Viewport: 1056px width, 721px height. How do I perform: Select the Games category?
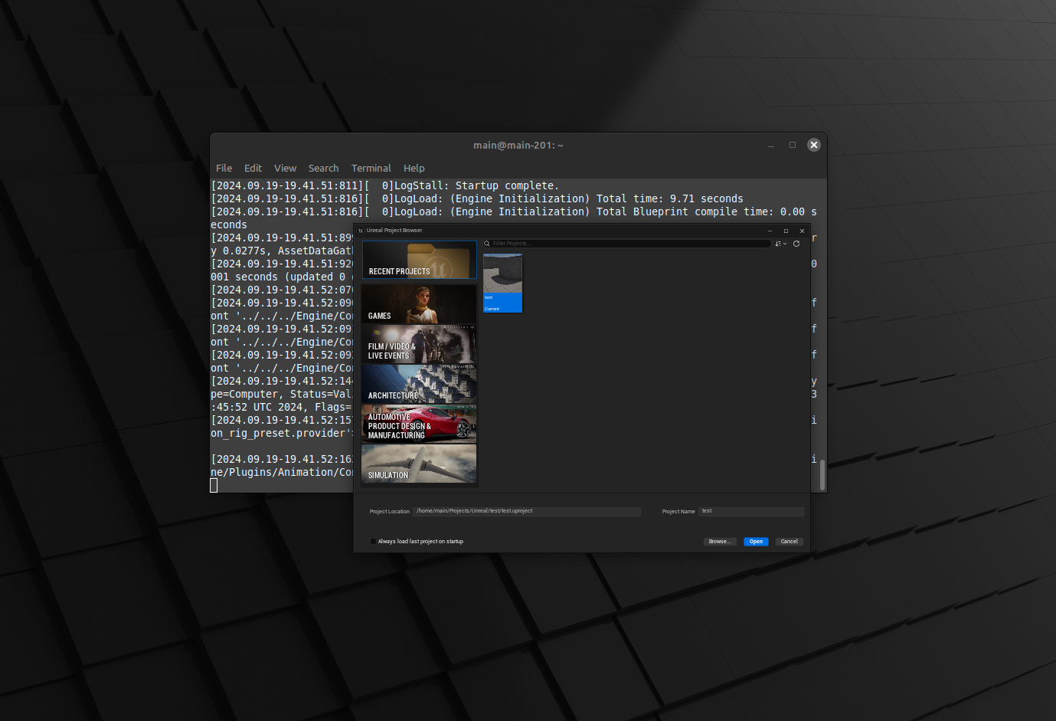(x=419, y=304)
